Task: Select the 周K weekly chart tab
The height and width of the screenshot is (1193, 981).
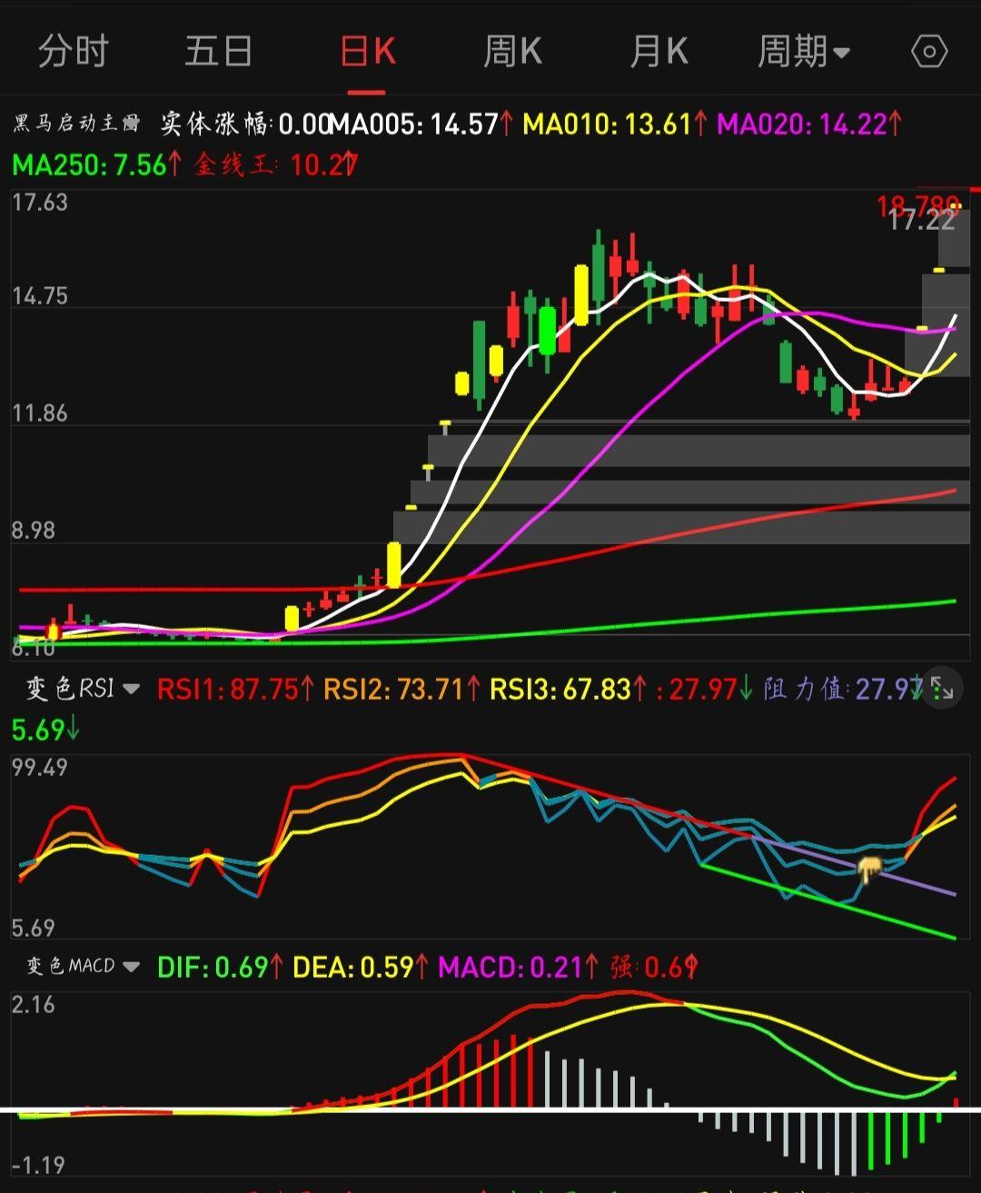Action: 512,52
